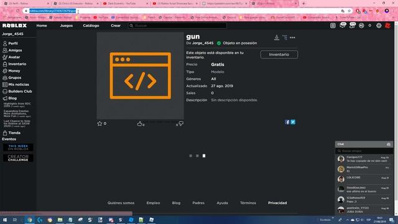Click Privacidad footer link
Image resolution: width=398 pixels, height=224 pixels.
pyautogui.click(x=277, y=203)
